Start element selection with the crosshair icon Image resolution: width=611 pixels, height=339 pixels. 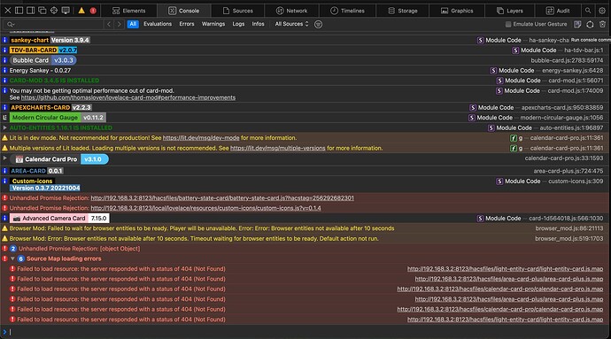tap(54, 11)
